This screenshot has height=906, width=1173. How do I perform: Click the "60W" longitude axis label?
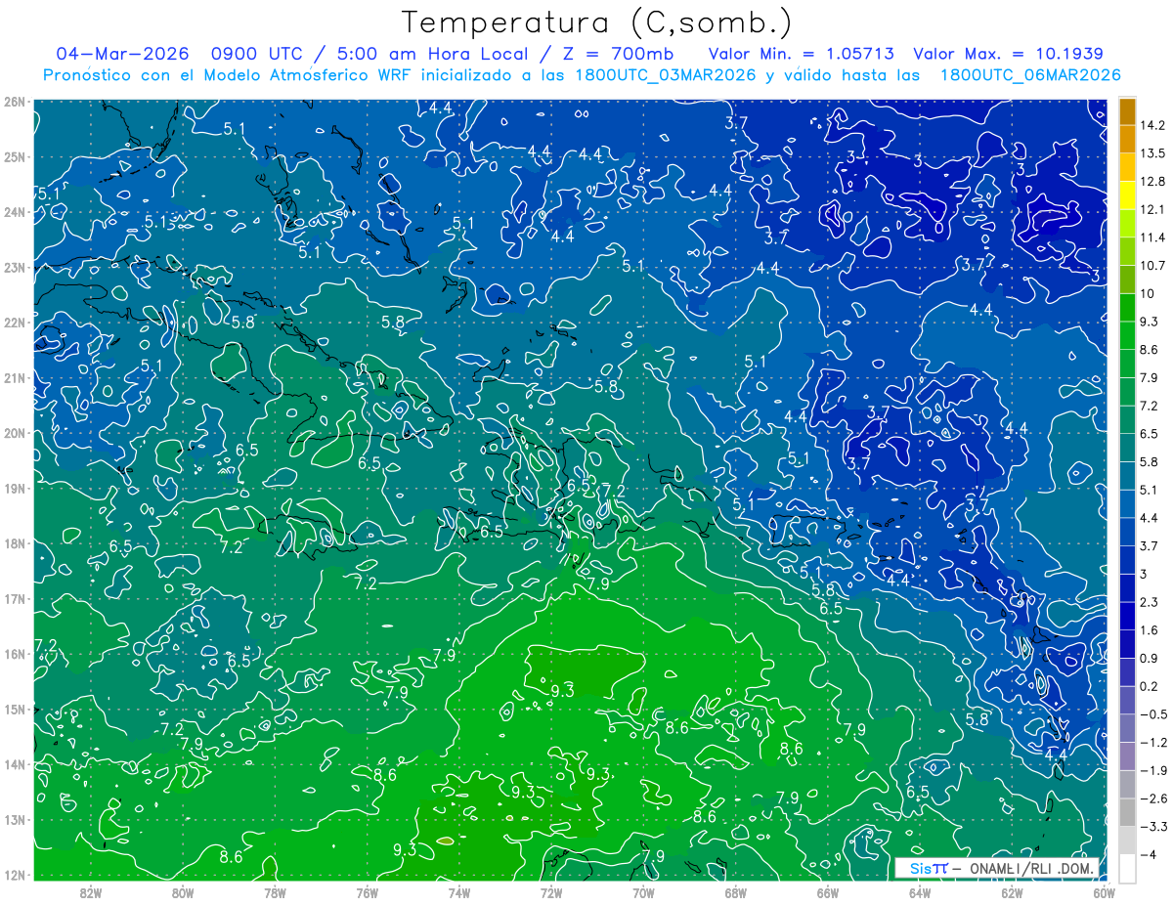1104,892
